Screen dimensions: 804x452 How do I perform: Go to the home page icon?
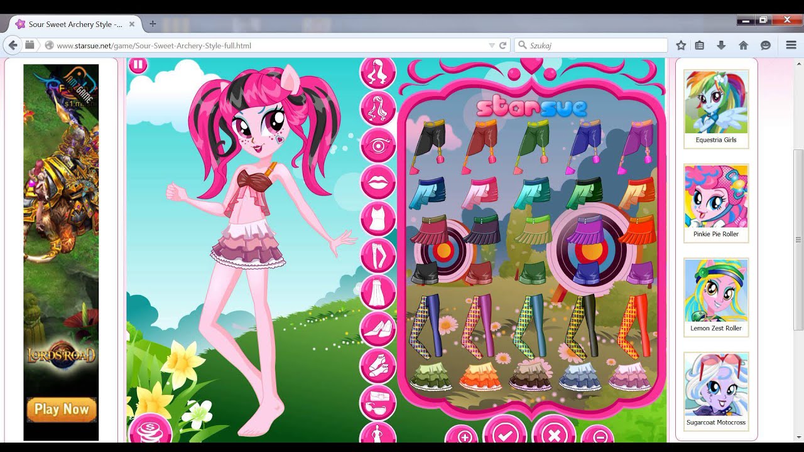[x=743, y=45]
